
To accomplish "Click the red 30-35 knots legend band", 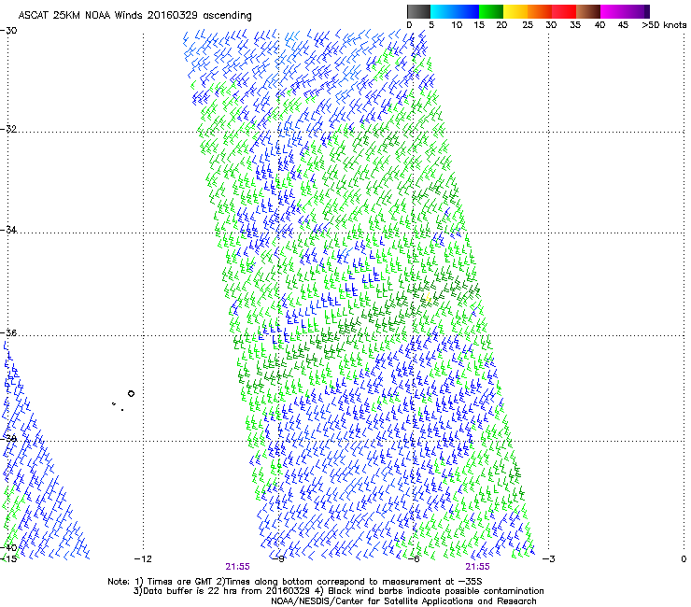I will pyautogui.click(x=564, y=11).
